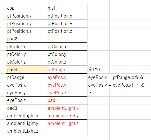Click the empty cell beside ambientLight.z

[67, 131]
